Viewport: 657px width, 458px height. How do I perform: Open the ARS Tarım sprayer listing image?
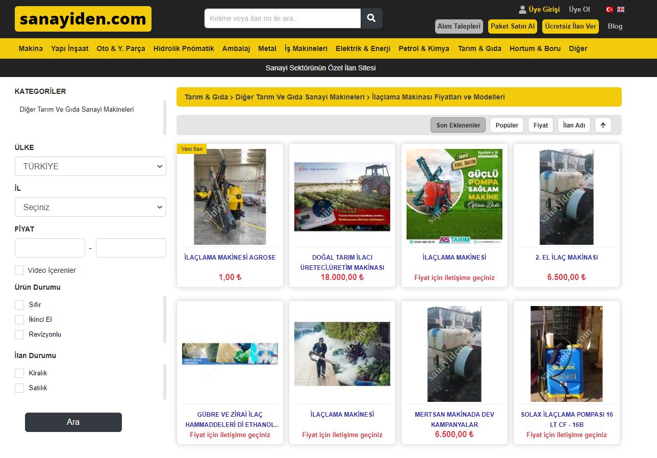454,196
